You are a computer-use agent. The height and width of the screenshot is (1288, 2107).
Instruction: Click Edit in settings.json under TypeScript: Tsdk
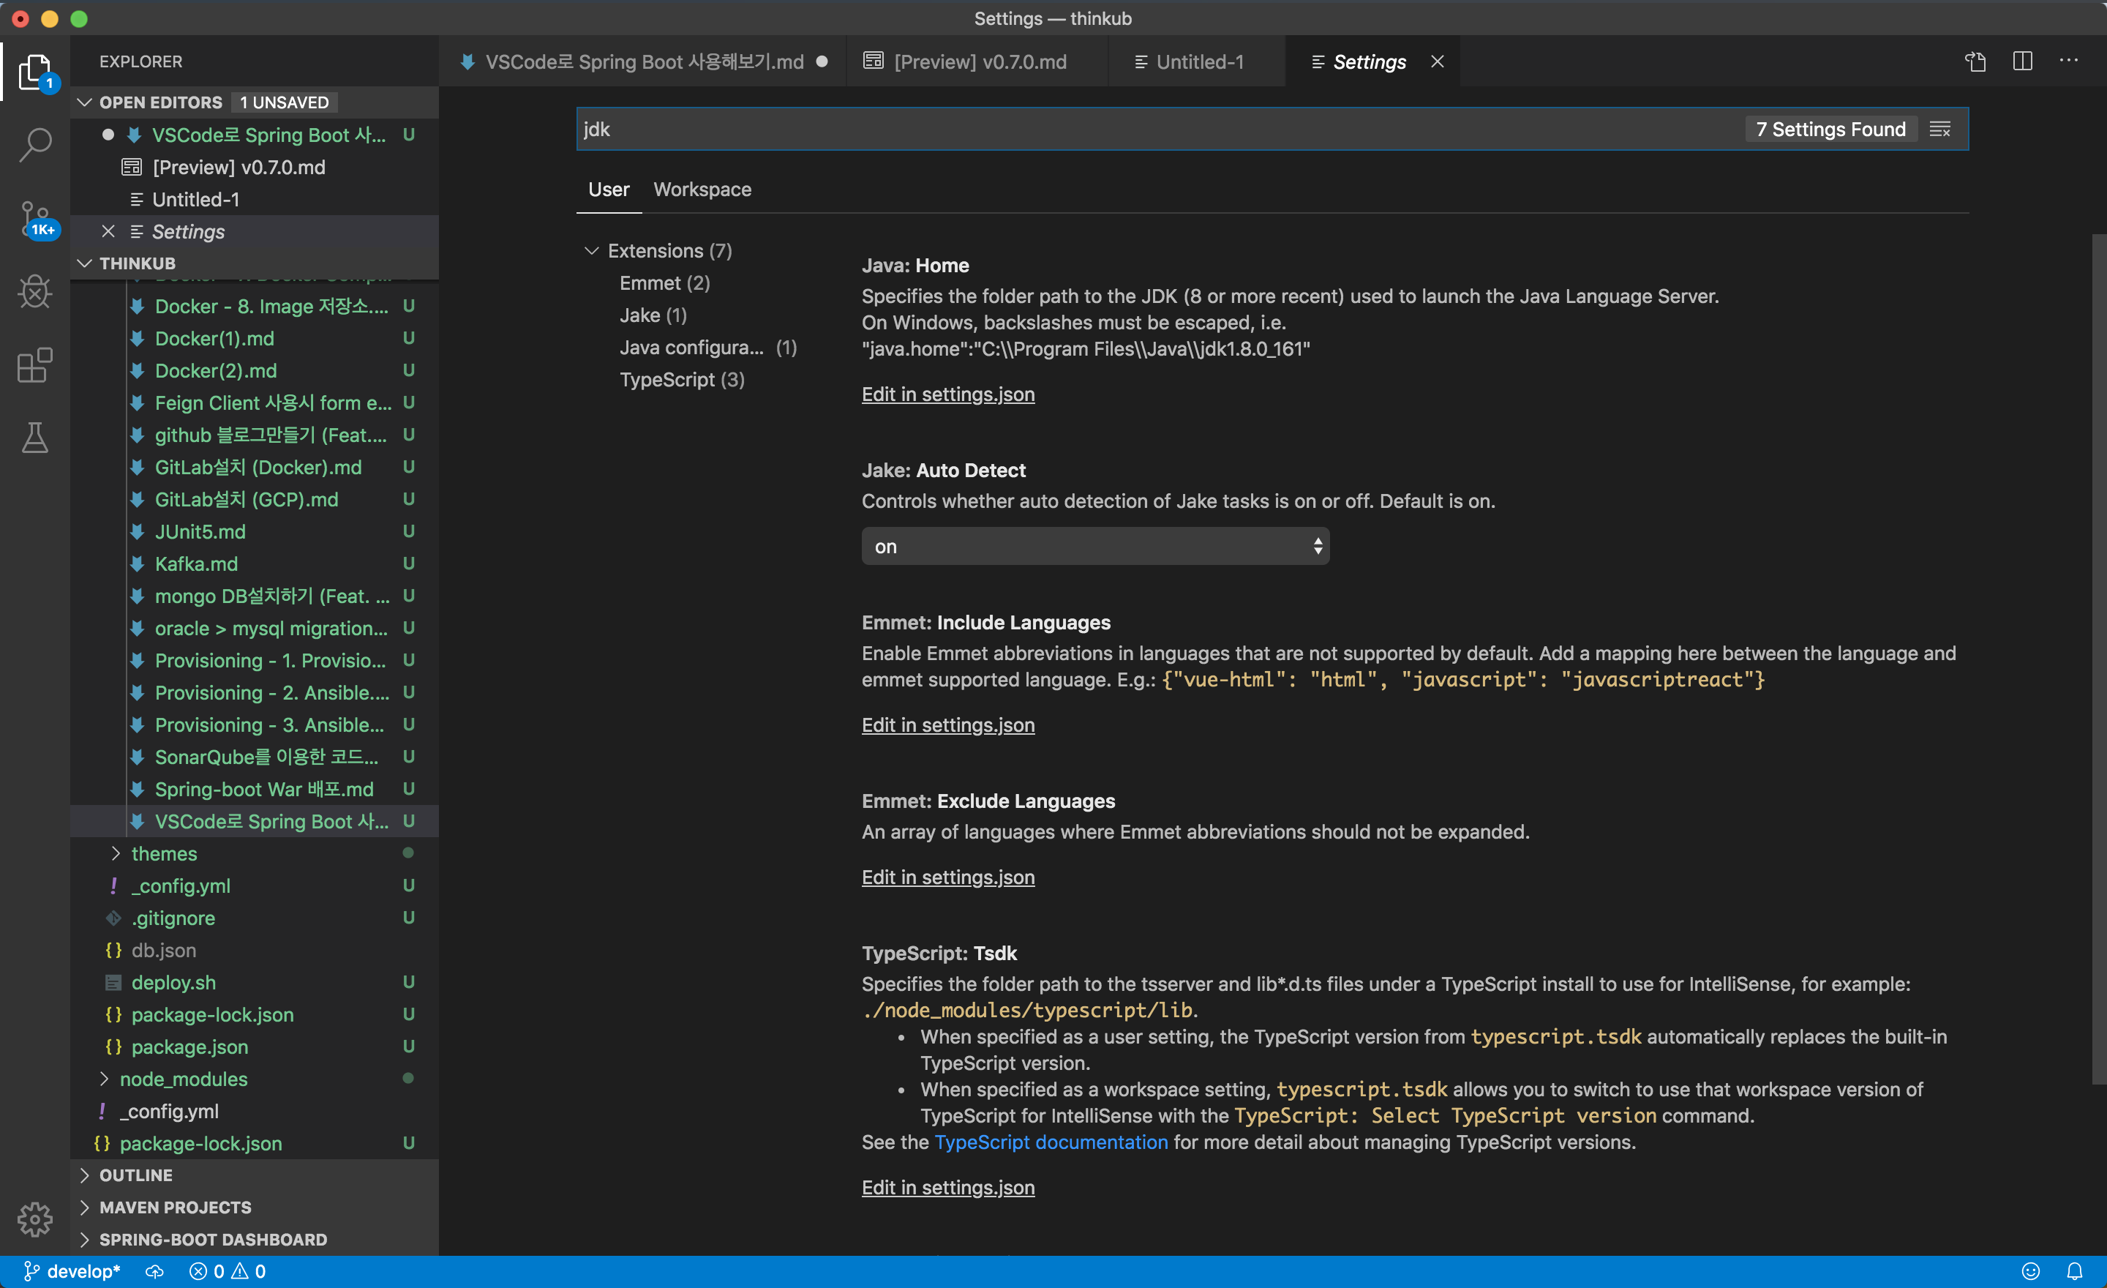(x=947, y=1188)
